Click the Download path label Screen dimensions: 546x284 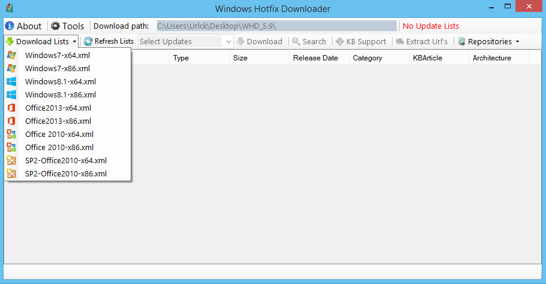click(121, 26)
